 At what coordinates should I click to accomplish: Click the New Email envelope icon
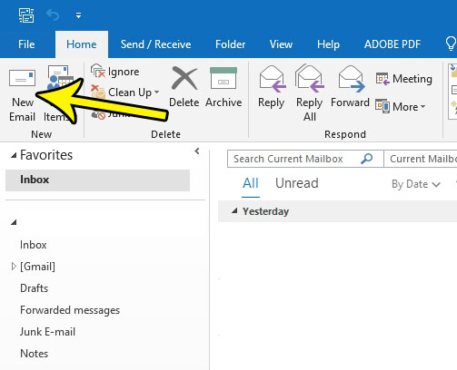coord(22,78)
